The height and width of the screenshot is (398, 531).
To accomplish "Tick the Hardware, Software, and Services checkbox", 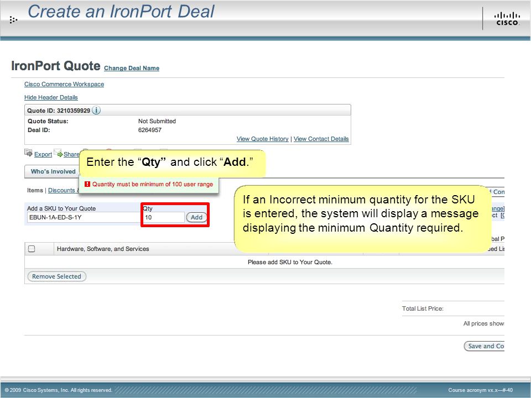I will tap(32, 249).
